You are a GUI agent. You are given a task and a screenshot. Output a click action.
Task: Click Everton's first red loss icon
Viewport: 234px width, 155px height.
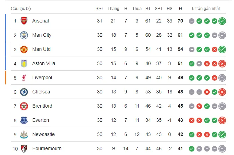tap(192, 120)
